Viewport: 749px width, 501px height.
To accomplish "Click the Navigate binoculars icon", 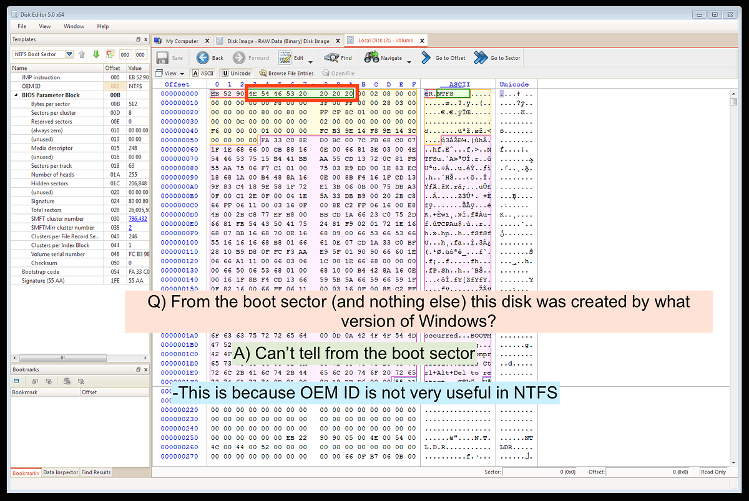I will tap(371, 57).
